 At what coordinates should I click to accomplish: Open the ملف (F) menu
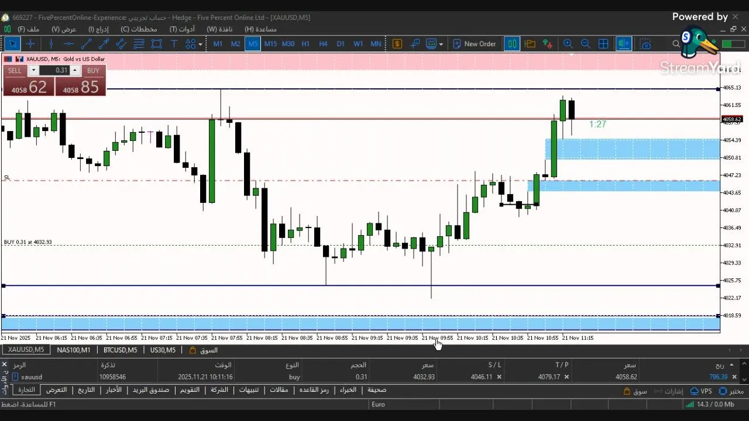[28, 29]
